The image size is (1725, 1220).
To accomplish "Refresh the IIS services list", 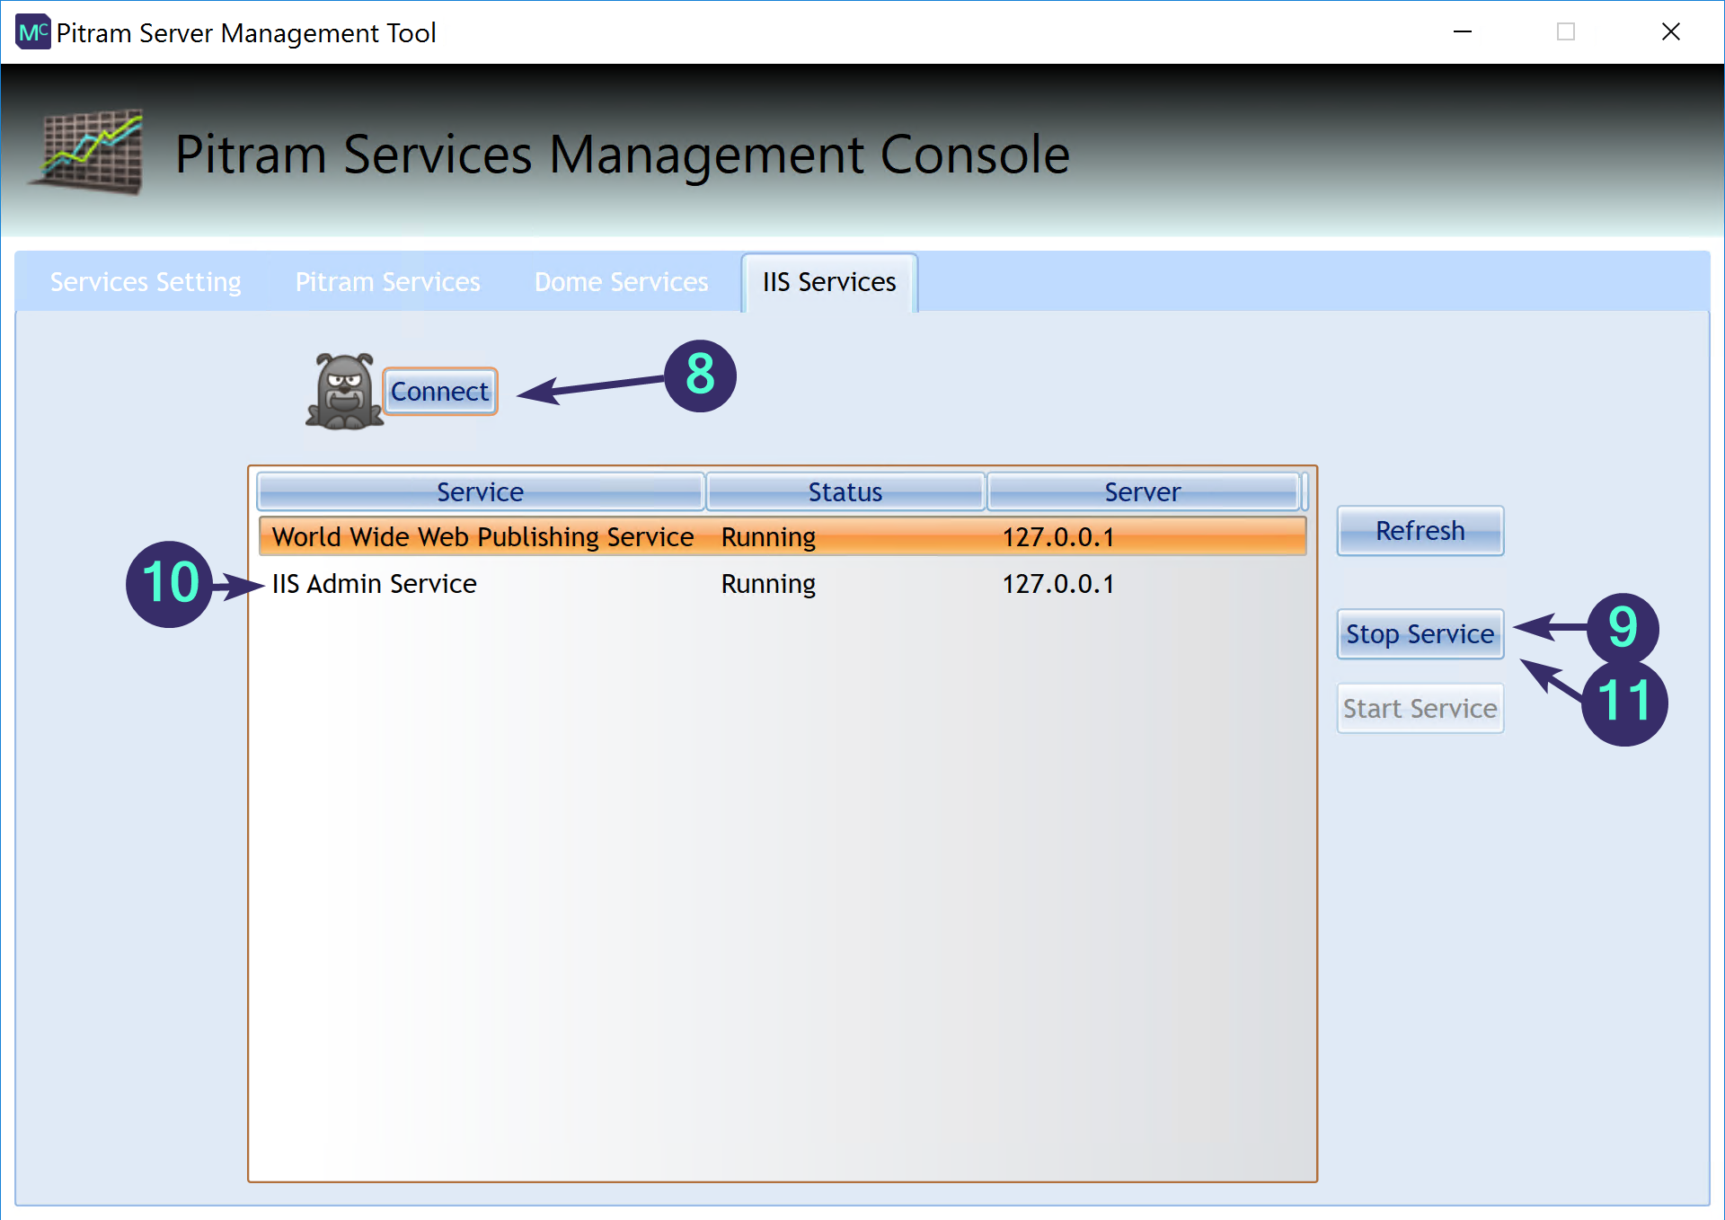I will point(1419,531).
